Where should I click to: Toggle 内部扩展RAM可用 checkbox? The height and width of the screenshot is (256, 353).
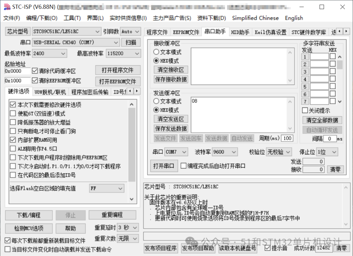pyautogui.click(x=13, y=140)
